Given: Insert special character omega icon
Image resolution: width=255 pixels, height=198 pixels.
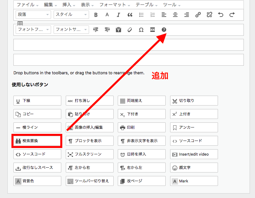Looking at the screenshot, I should click(x=141, y=30).
